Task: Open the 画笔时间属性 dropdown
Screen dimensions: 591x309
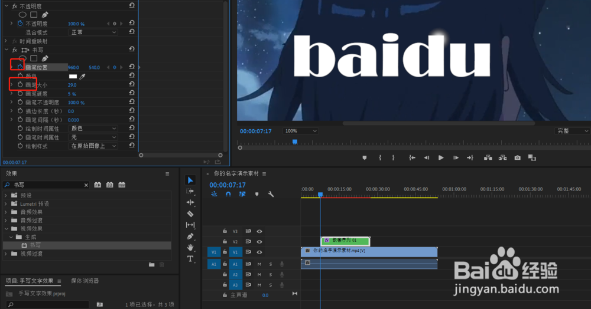Action: pyautogui.click(x=93, y=137)
